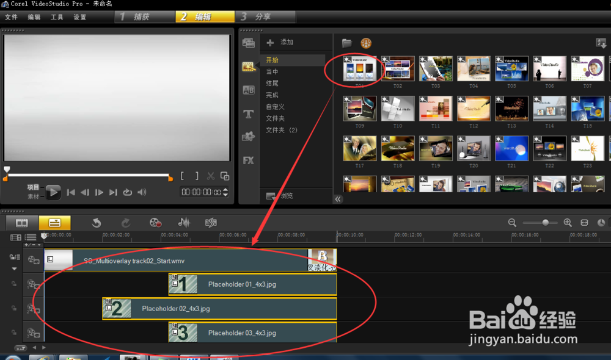This screenshot has width=611, height=360.
Task: Click the preview scrubber bar
Action: click(89, 175)
